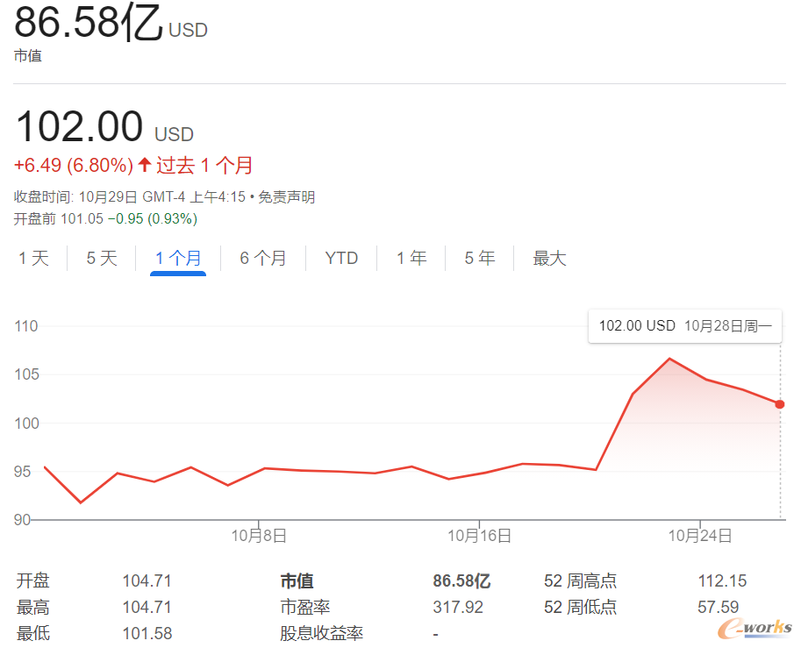Click the red end-point dot on chart
This screenshot has width=801, height=648.
pos(780,404)
